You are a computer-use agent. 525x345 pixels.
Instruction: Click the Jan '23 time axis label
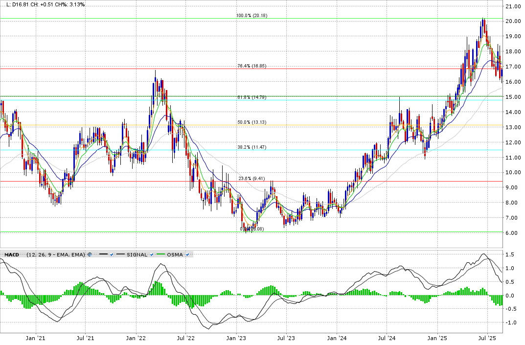(x=237, y=338)
